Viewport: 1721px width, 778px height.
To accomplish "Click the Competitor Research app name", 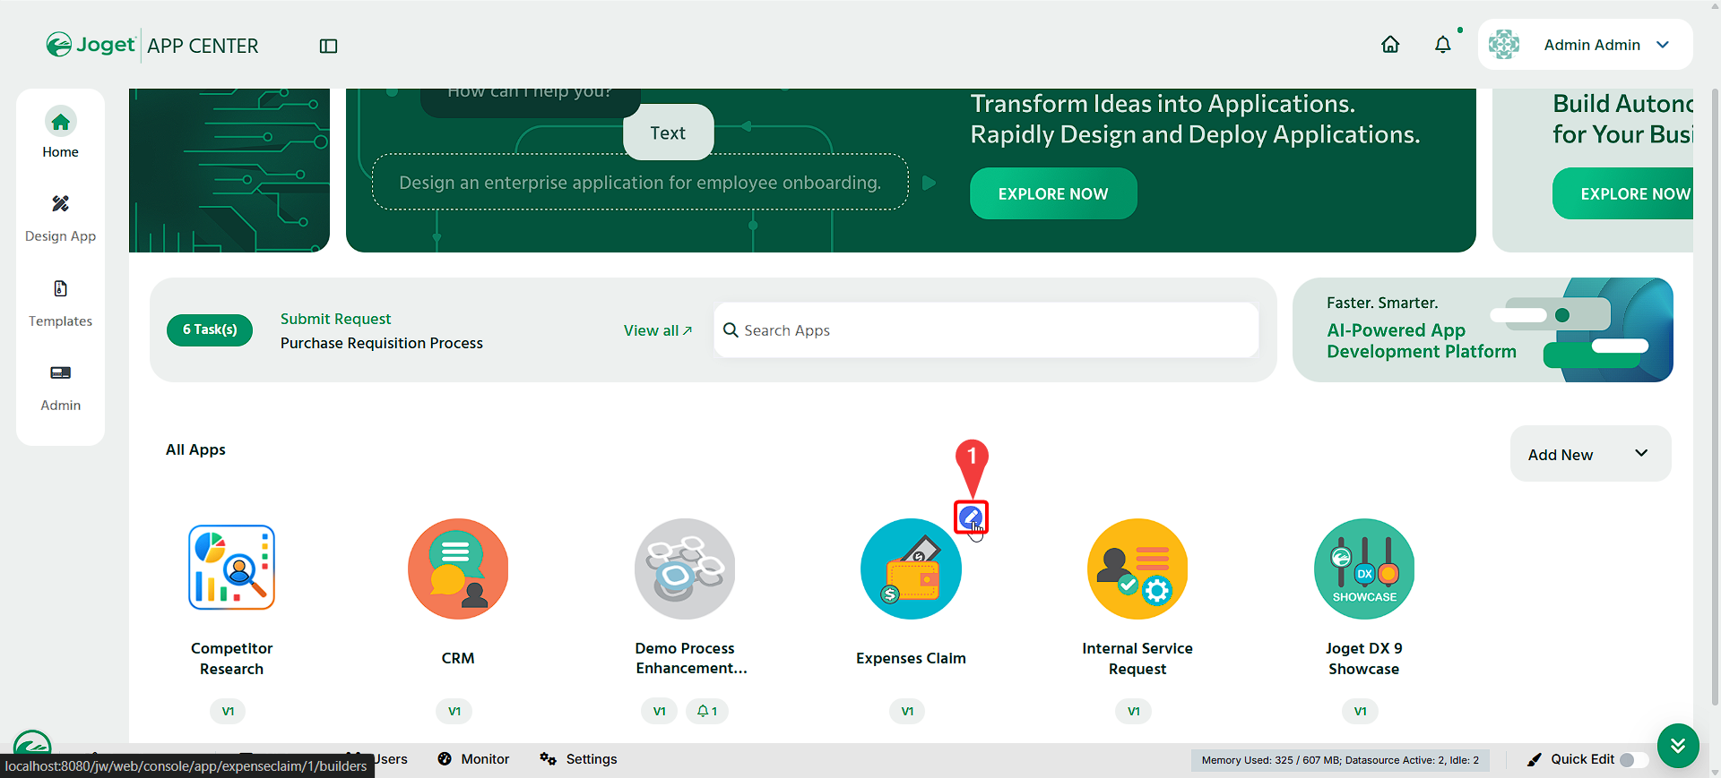I will click(x=231, y=658).
